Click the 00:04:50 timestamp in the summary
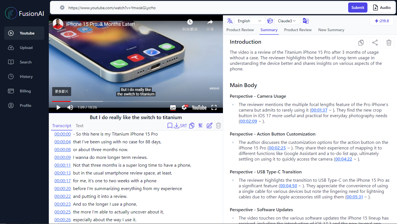The width and height of the screenshot is (397, 224). (x=288, y=186)
